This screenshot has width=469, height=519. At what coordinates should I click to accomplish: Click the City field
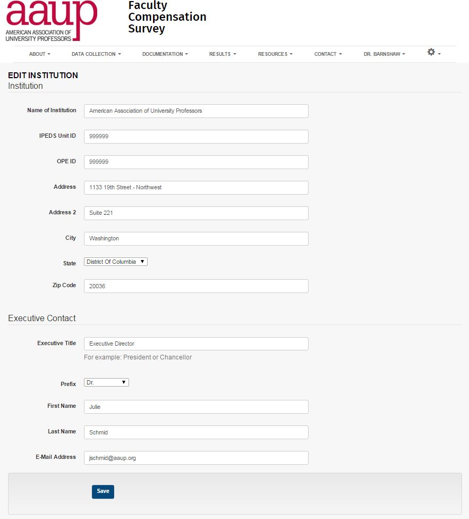196,238
